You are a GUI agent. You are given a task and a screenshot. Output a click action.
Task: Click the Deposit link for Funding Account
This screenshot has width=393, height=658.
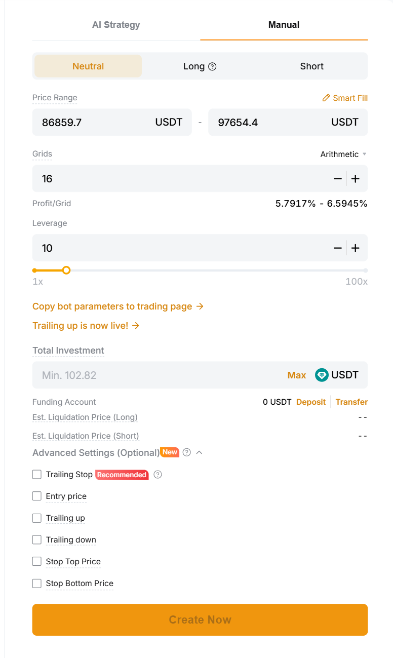tap(310, 402)
